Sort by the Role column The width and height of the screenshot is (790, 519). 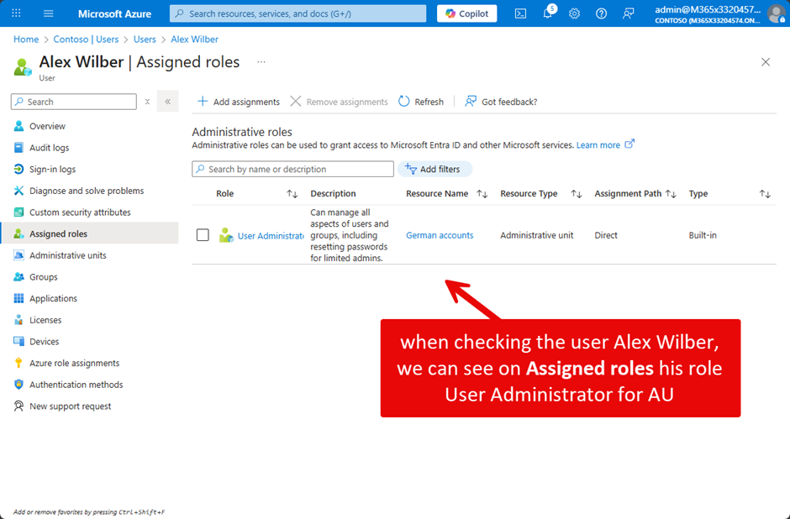[292, 194]
